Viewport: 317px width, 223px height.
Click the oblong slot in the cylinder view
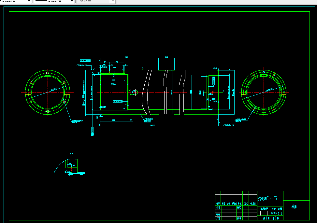point(134,92)
